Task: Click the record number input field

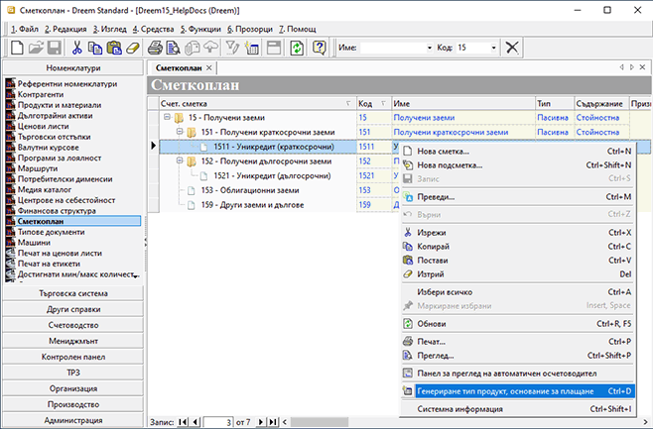Action: coord(217,422)
